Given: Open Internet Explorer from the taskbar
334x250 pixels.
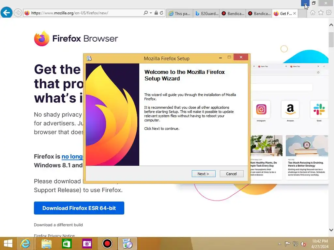Looking at the screenshot, I should 25,243.
